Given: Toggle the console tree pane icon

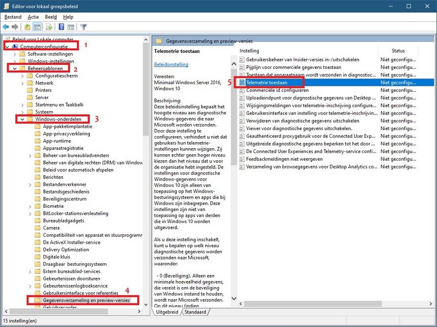Looking at the screenshot, I should click(38, 27).
